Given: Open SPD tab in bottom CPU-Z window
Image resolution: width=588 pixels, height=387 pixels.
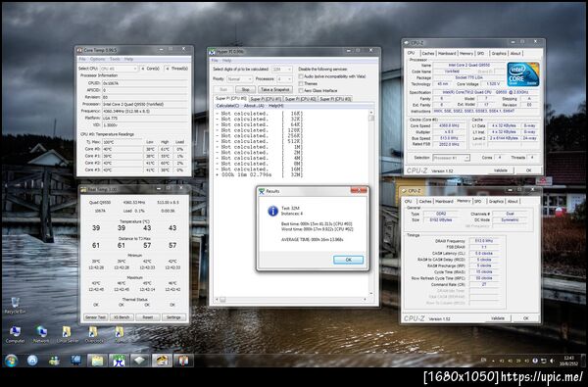Looking at the screenshot, I should point(478,202).
